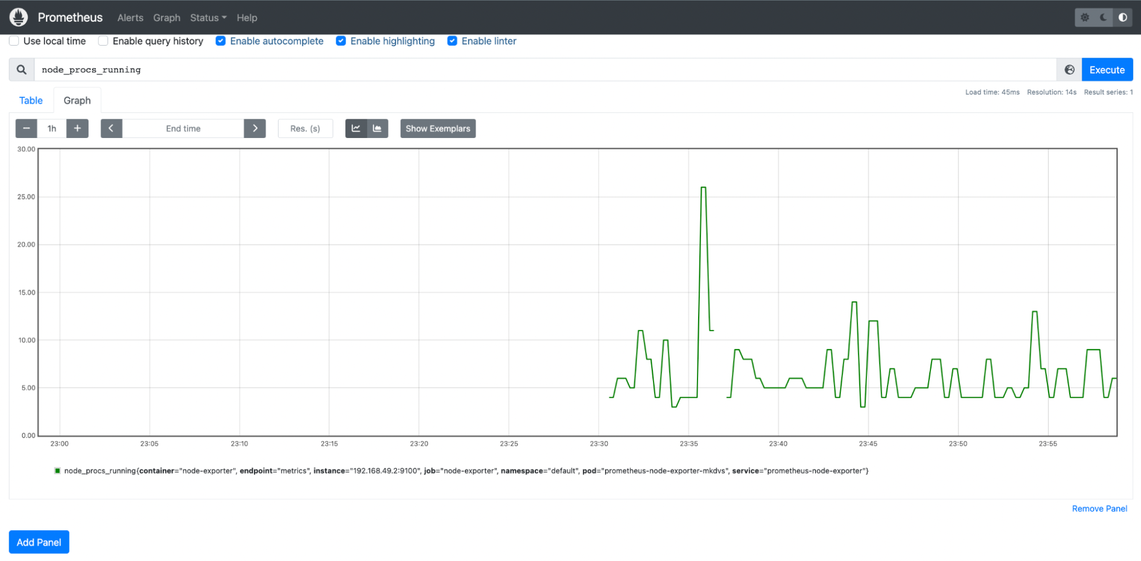Click the Remove Panel link

click(1099, 508)
